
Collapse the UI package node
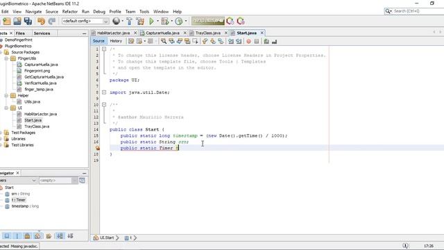click(6, 108)
